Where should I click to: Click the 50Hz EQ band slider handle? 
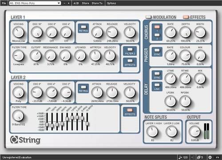click(47, 125)
